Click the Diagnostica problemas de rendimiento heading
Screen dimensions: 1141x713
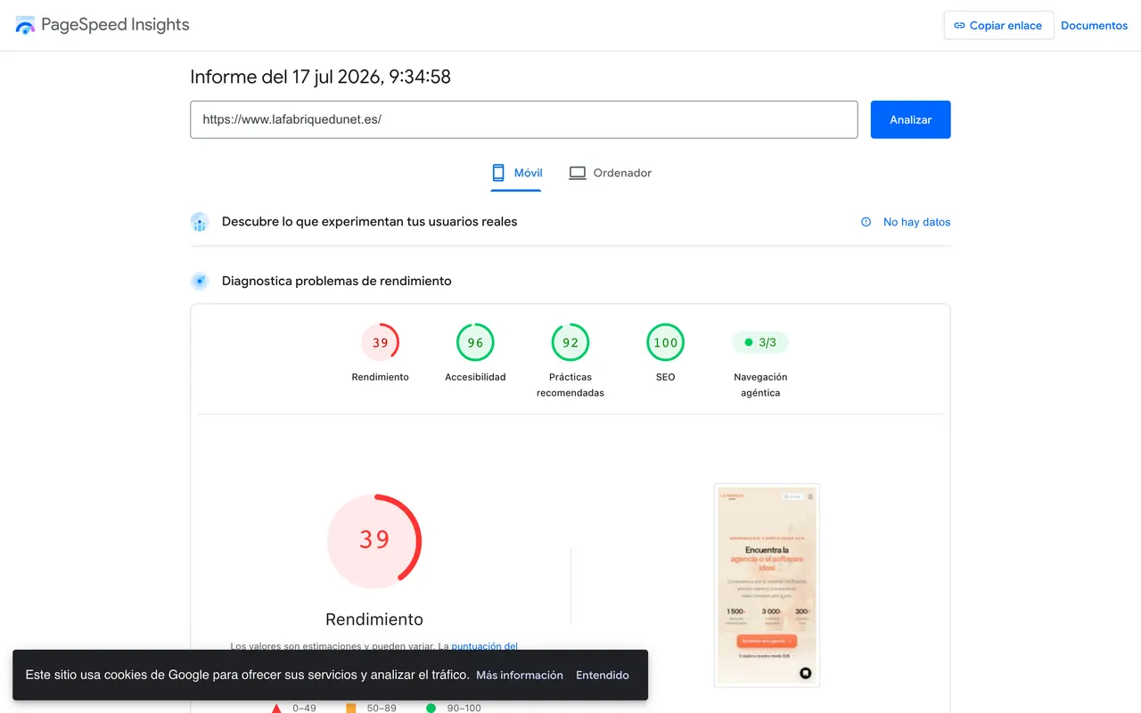(x=336, y=281)
